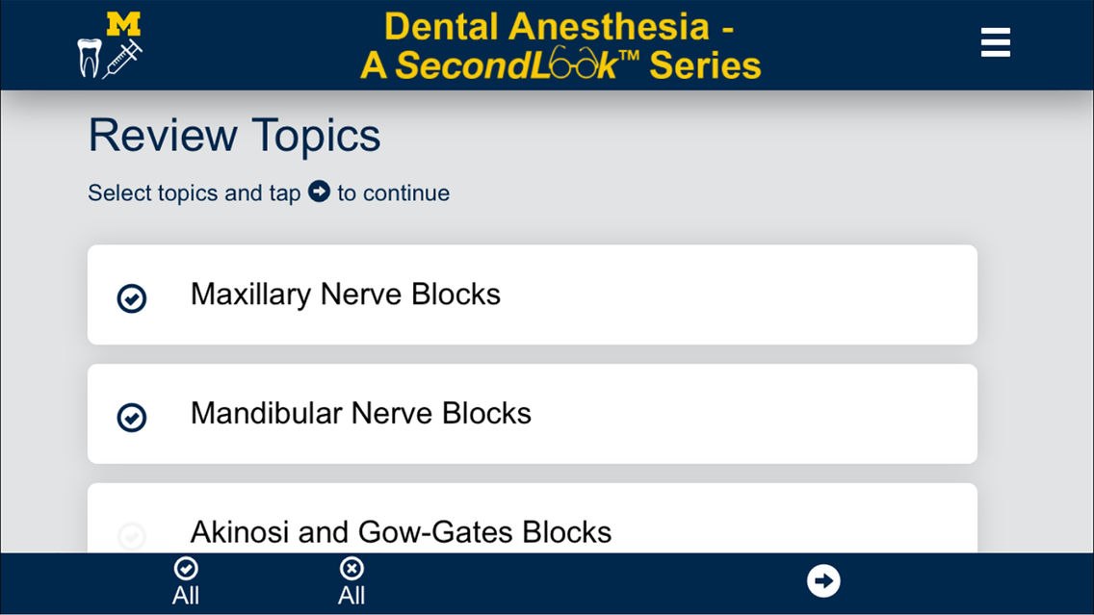
Task: Uncheck the Maxillary Nerve Blocks checkbox
Action: click(x=132, y=298)
